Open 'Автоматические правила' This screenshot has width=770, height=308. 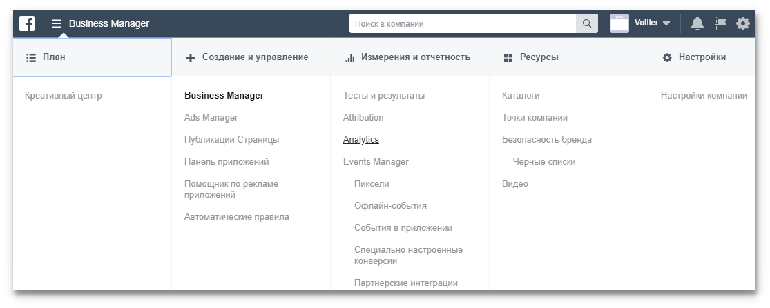pos(237,217)
